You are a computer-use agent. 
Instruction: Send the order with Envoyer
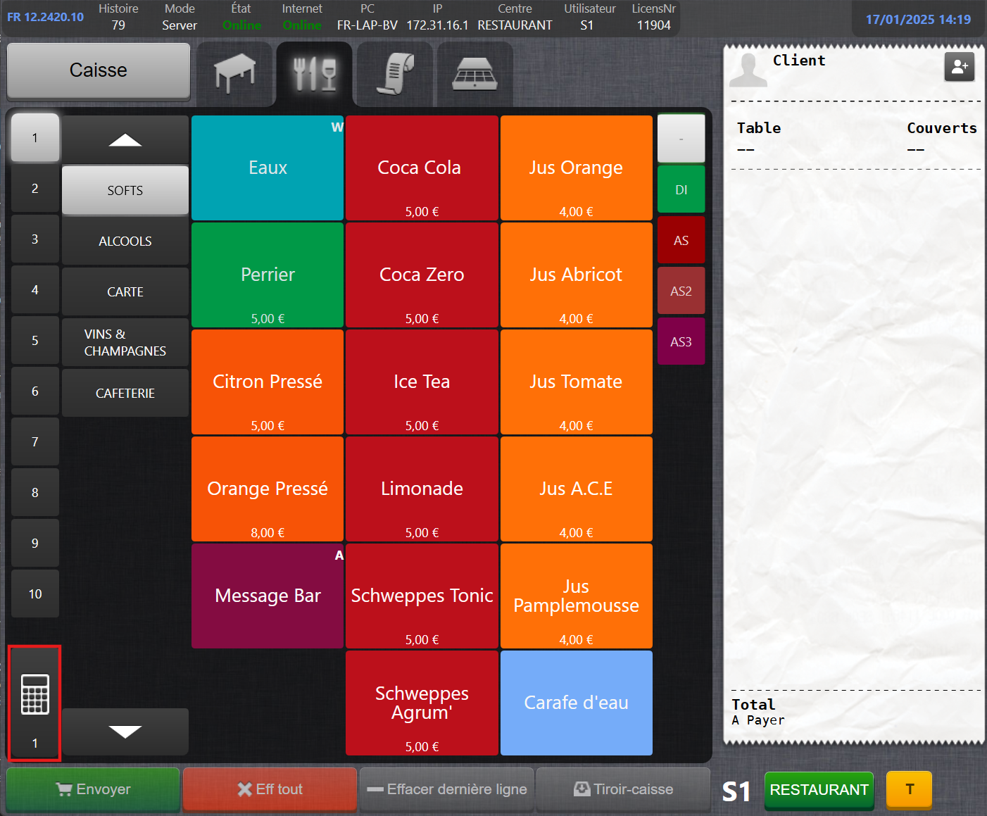(93, 789)
